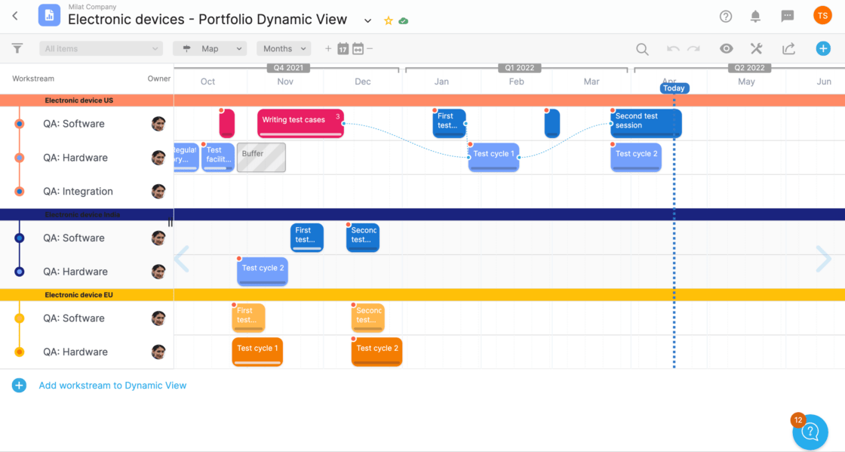Click the help question mark icon
The height and width of the screenshot is (452, 845).
pos(725,16)
